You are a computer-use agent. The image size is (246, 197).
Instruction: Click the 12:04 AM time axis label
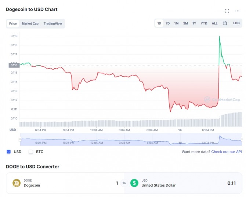click(96, 130)
